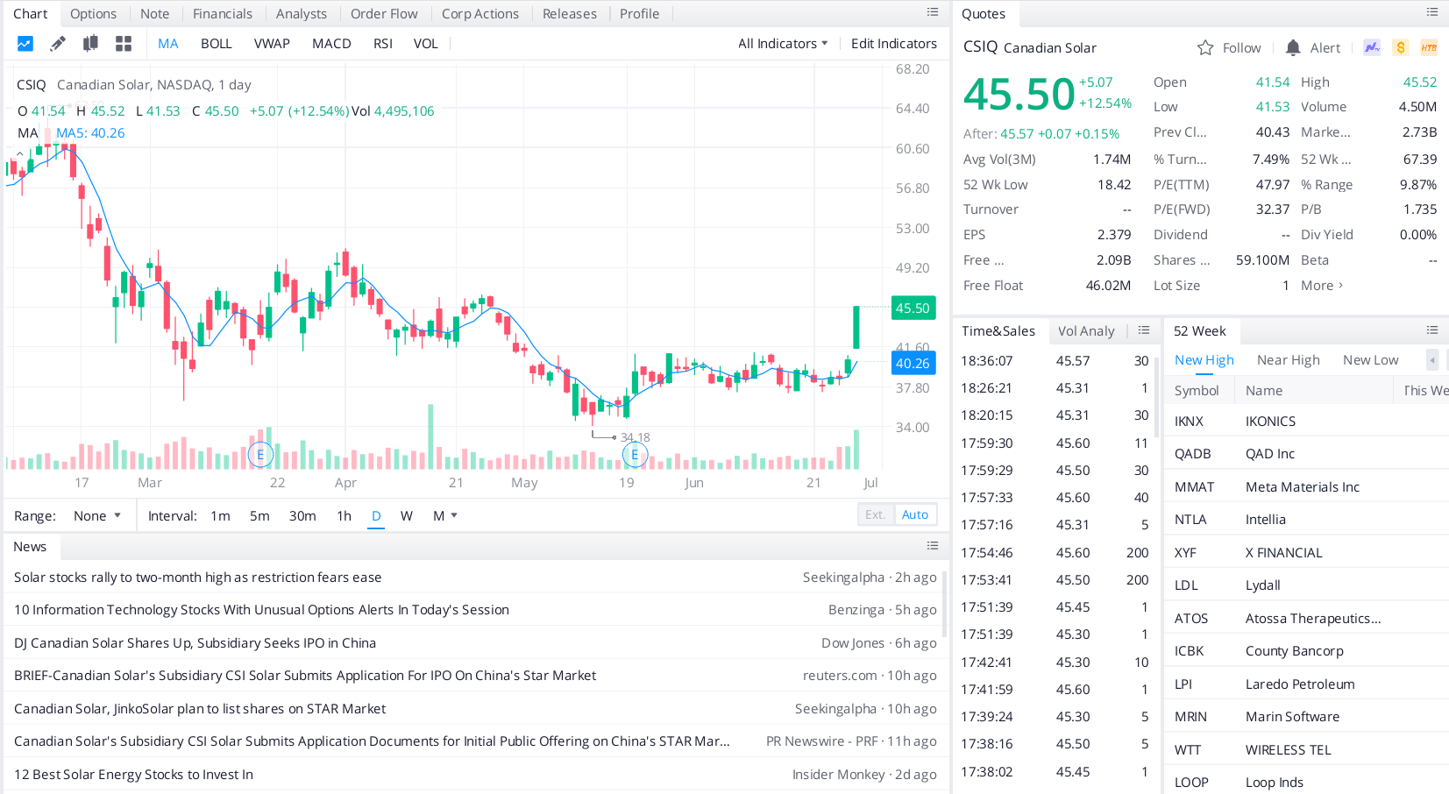Click the Follow star icon
The image size is (1449, 794).
coord(1205,47)
